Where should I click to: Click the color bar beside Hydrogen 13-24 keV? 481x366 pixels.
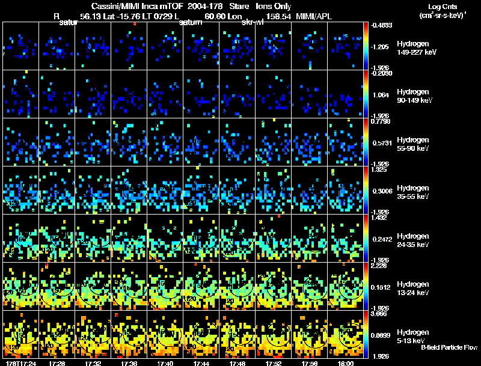(x=366, y=286)
